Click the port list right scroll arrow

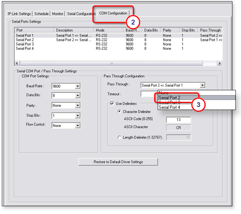(219, 63)
